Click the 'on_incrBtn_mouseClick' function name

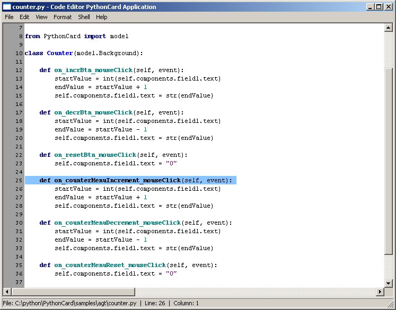[93, 70]
